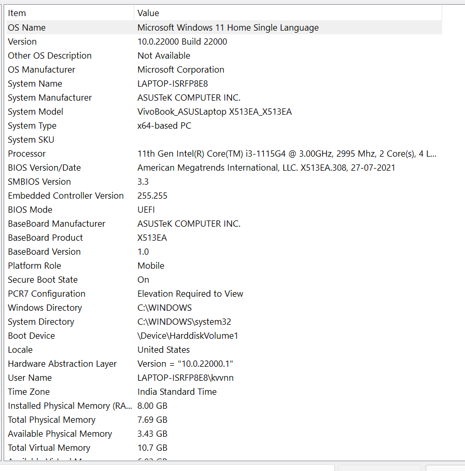Select the BaseBoard Version row label

pyautogui.click(x=45, y=252)
